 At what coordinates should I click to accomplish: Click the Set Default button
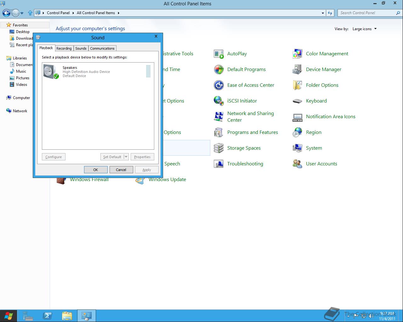point(112,157)
